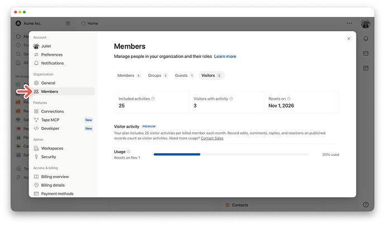Click the Payment methods card icon

[36, 194]
